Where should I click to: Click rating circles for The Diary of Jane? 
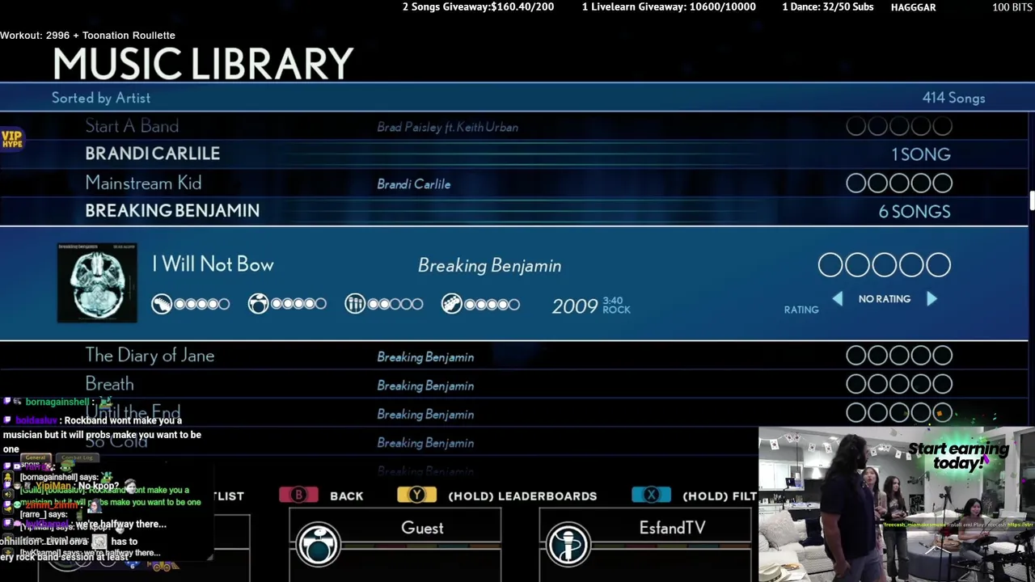[x=899, y=356]
